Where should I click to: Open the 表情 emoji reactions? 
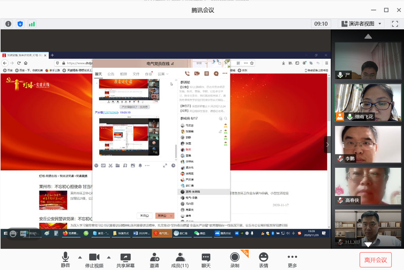coord(263,260)
